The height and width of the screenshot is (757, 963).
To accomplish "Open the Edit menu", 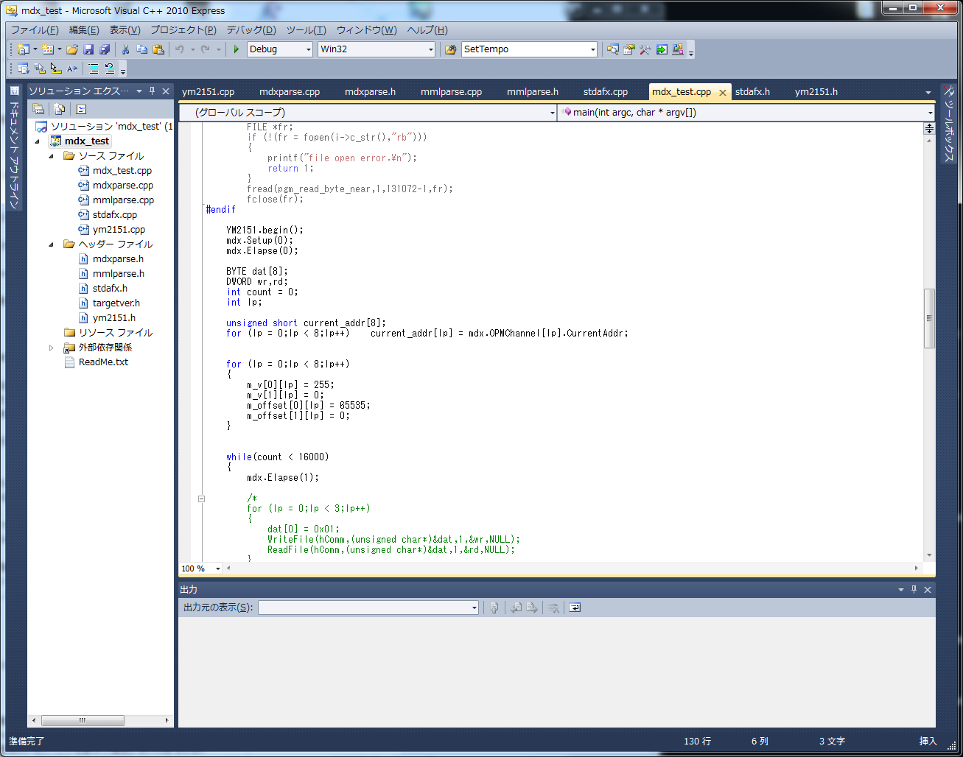I will click(x=84, y=30).
